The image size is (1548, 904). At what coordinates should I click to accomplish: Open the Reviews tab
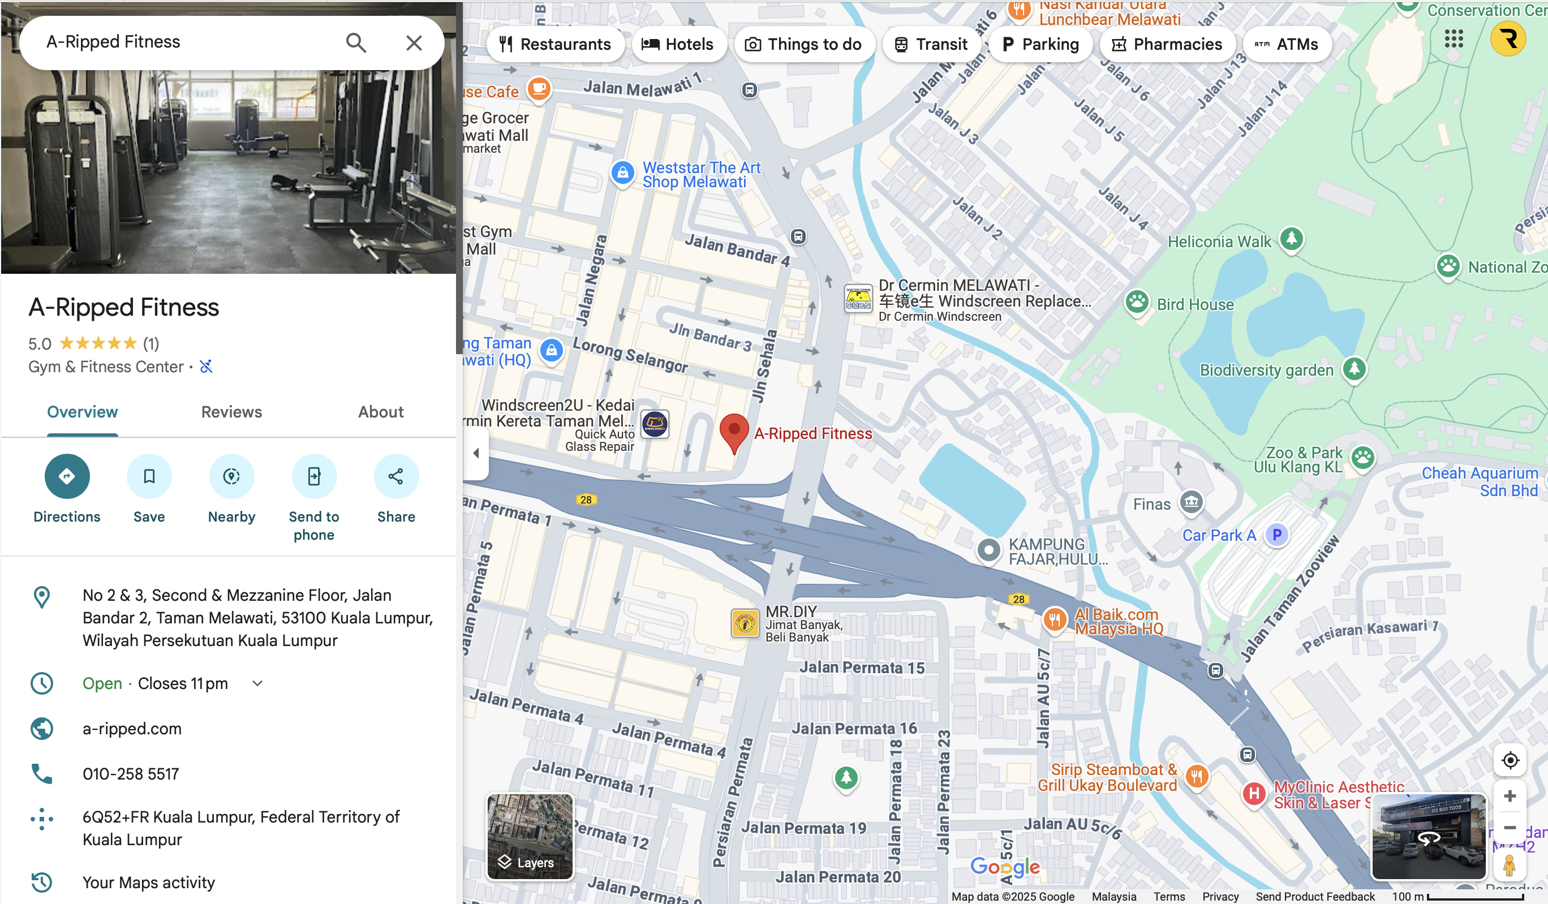click(231, 412)
